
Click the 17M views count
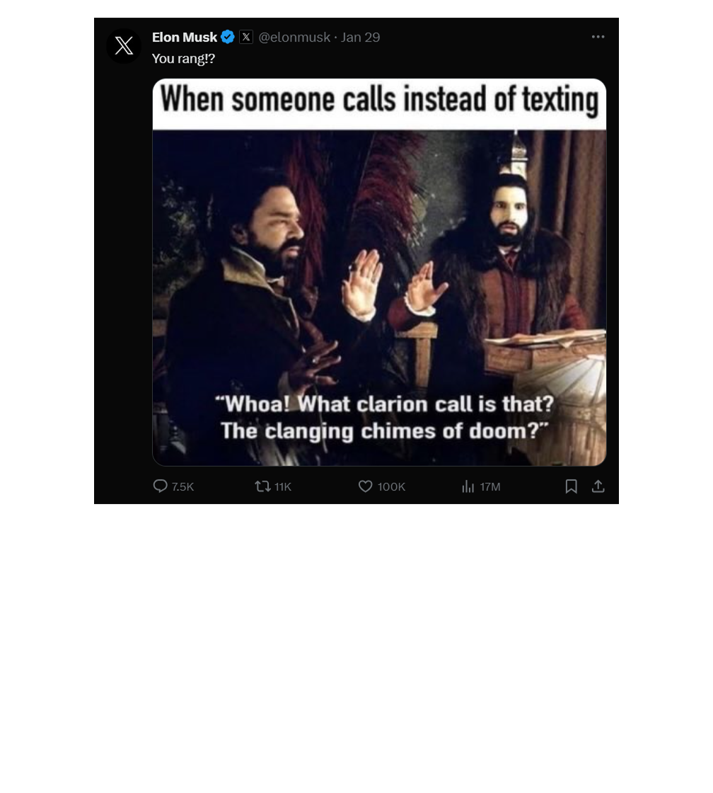[x=490, y=486]
